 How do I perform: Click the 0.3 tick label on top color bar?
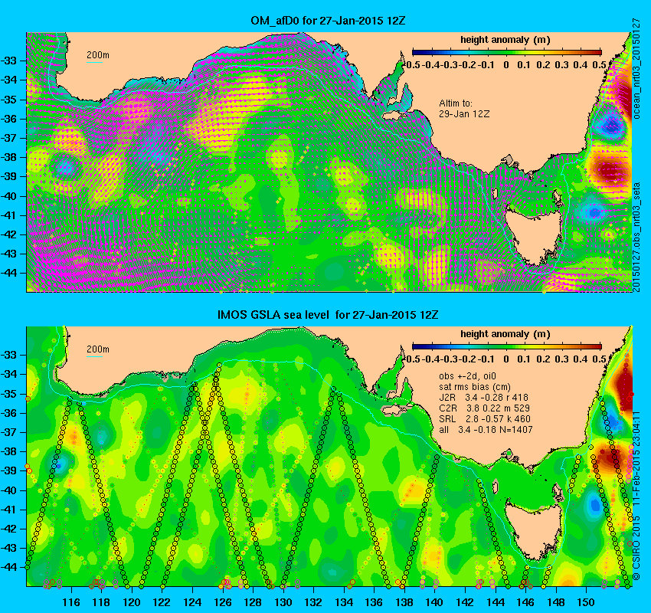(561, 65)
